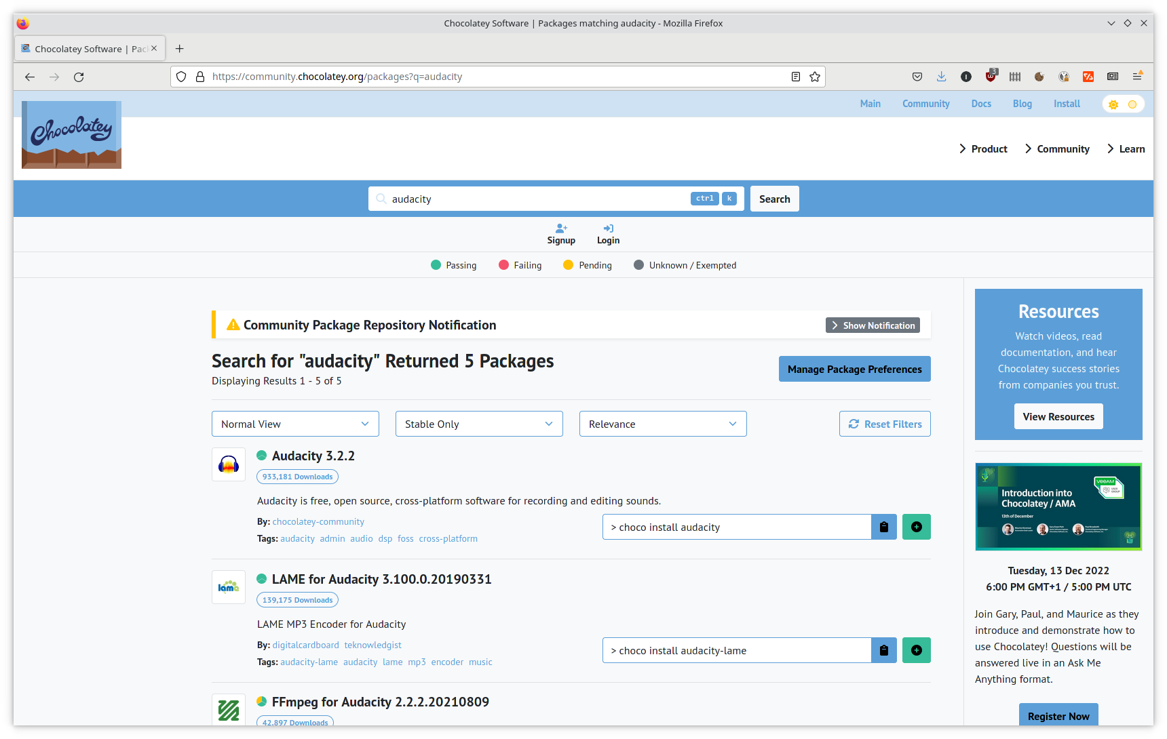Click the LAME package icon

[x=229, y=587]
